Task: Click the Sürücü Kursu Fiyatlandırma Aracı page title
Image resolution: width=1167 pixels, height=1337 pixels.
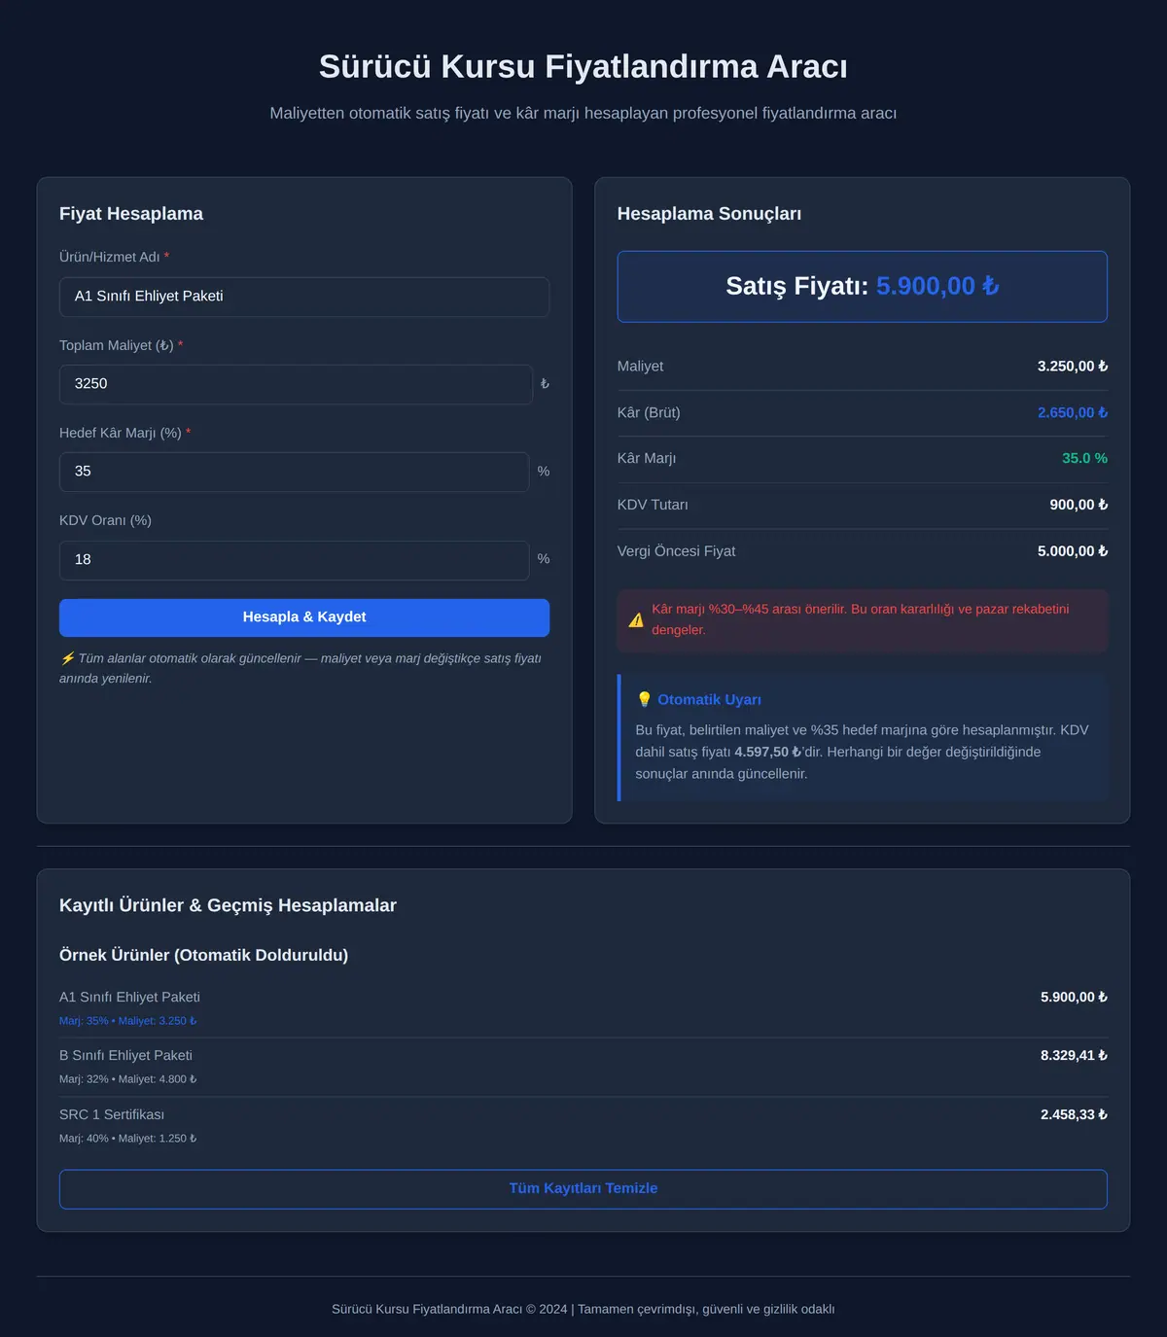Action: (583, 66)
